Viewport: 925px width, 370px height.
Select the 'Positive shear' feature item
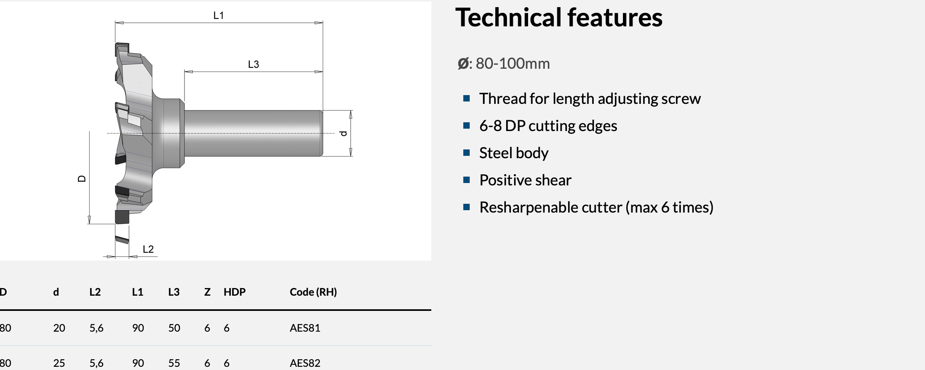point(525,180)
